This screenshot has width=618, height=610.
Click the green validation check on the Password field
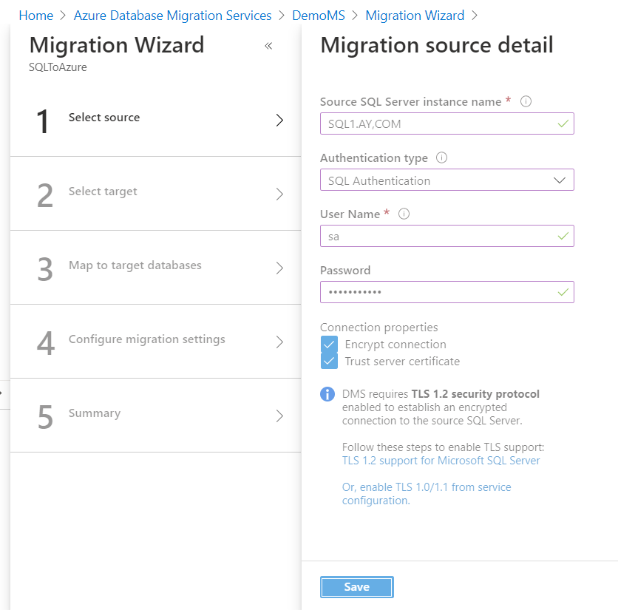[x=562, y=292]
